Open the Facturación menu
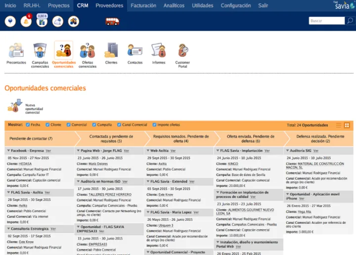The image size is (356, 255). pyautogui.click(x=142, y=5)
